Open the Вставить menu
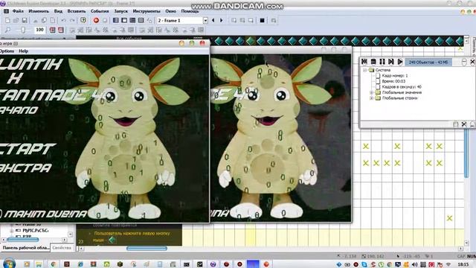Screen dimensions: 476x268 pos(76,11)
